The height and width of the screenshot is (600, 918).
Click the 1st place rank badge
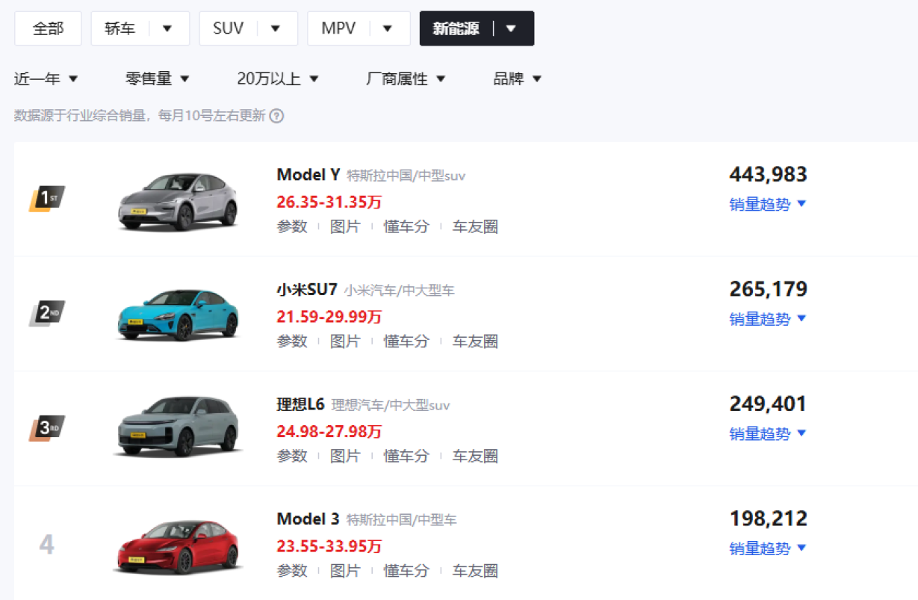tap(47, 199)
